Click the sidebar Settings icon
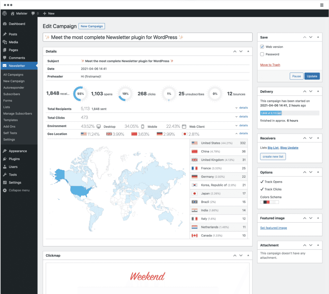Screen dimensions: 329x294 click(5, 182)
